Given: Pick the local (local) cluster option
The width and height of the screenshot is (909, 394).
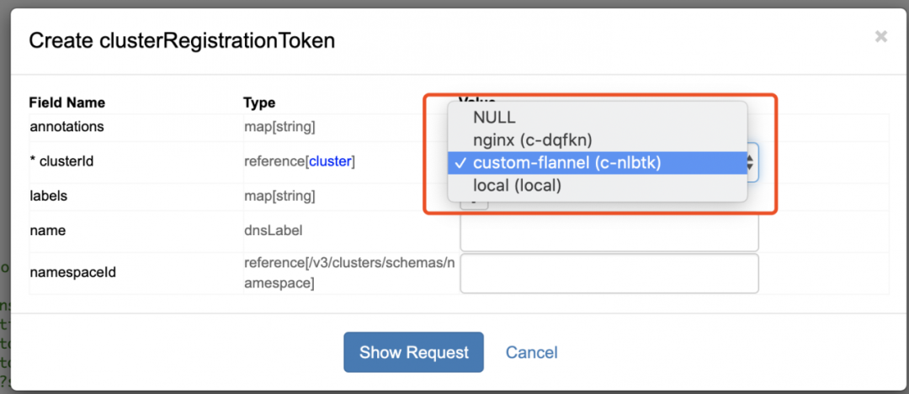Looking at the screenshot, I should pos(517,186).
